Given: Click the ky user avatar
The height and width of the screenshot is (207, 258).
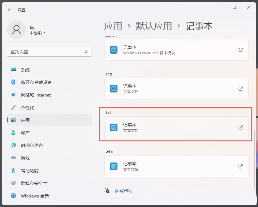Looking at the screenshot, I should [x=16, y=30].
